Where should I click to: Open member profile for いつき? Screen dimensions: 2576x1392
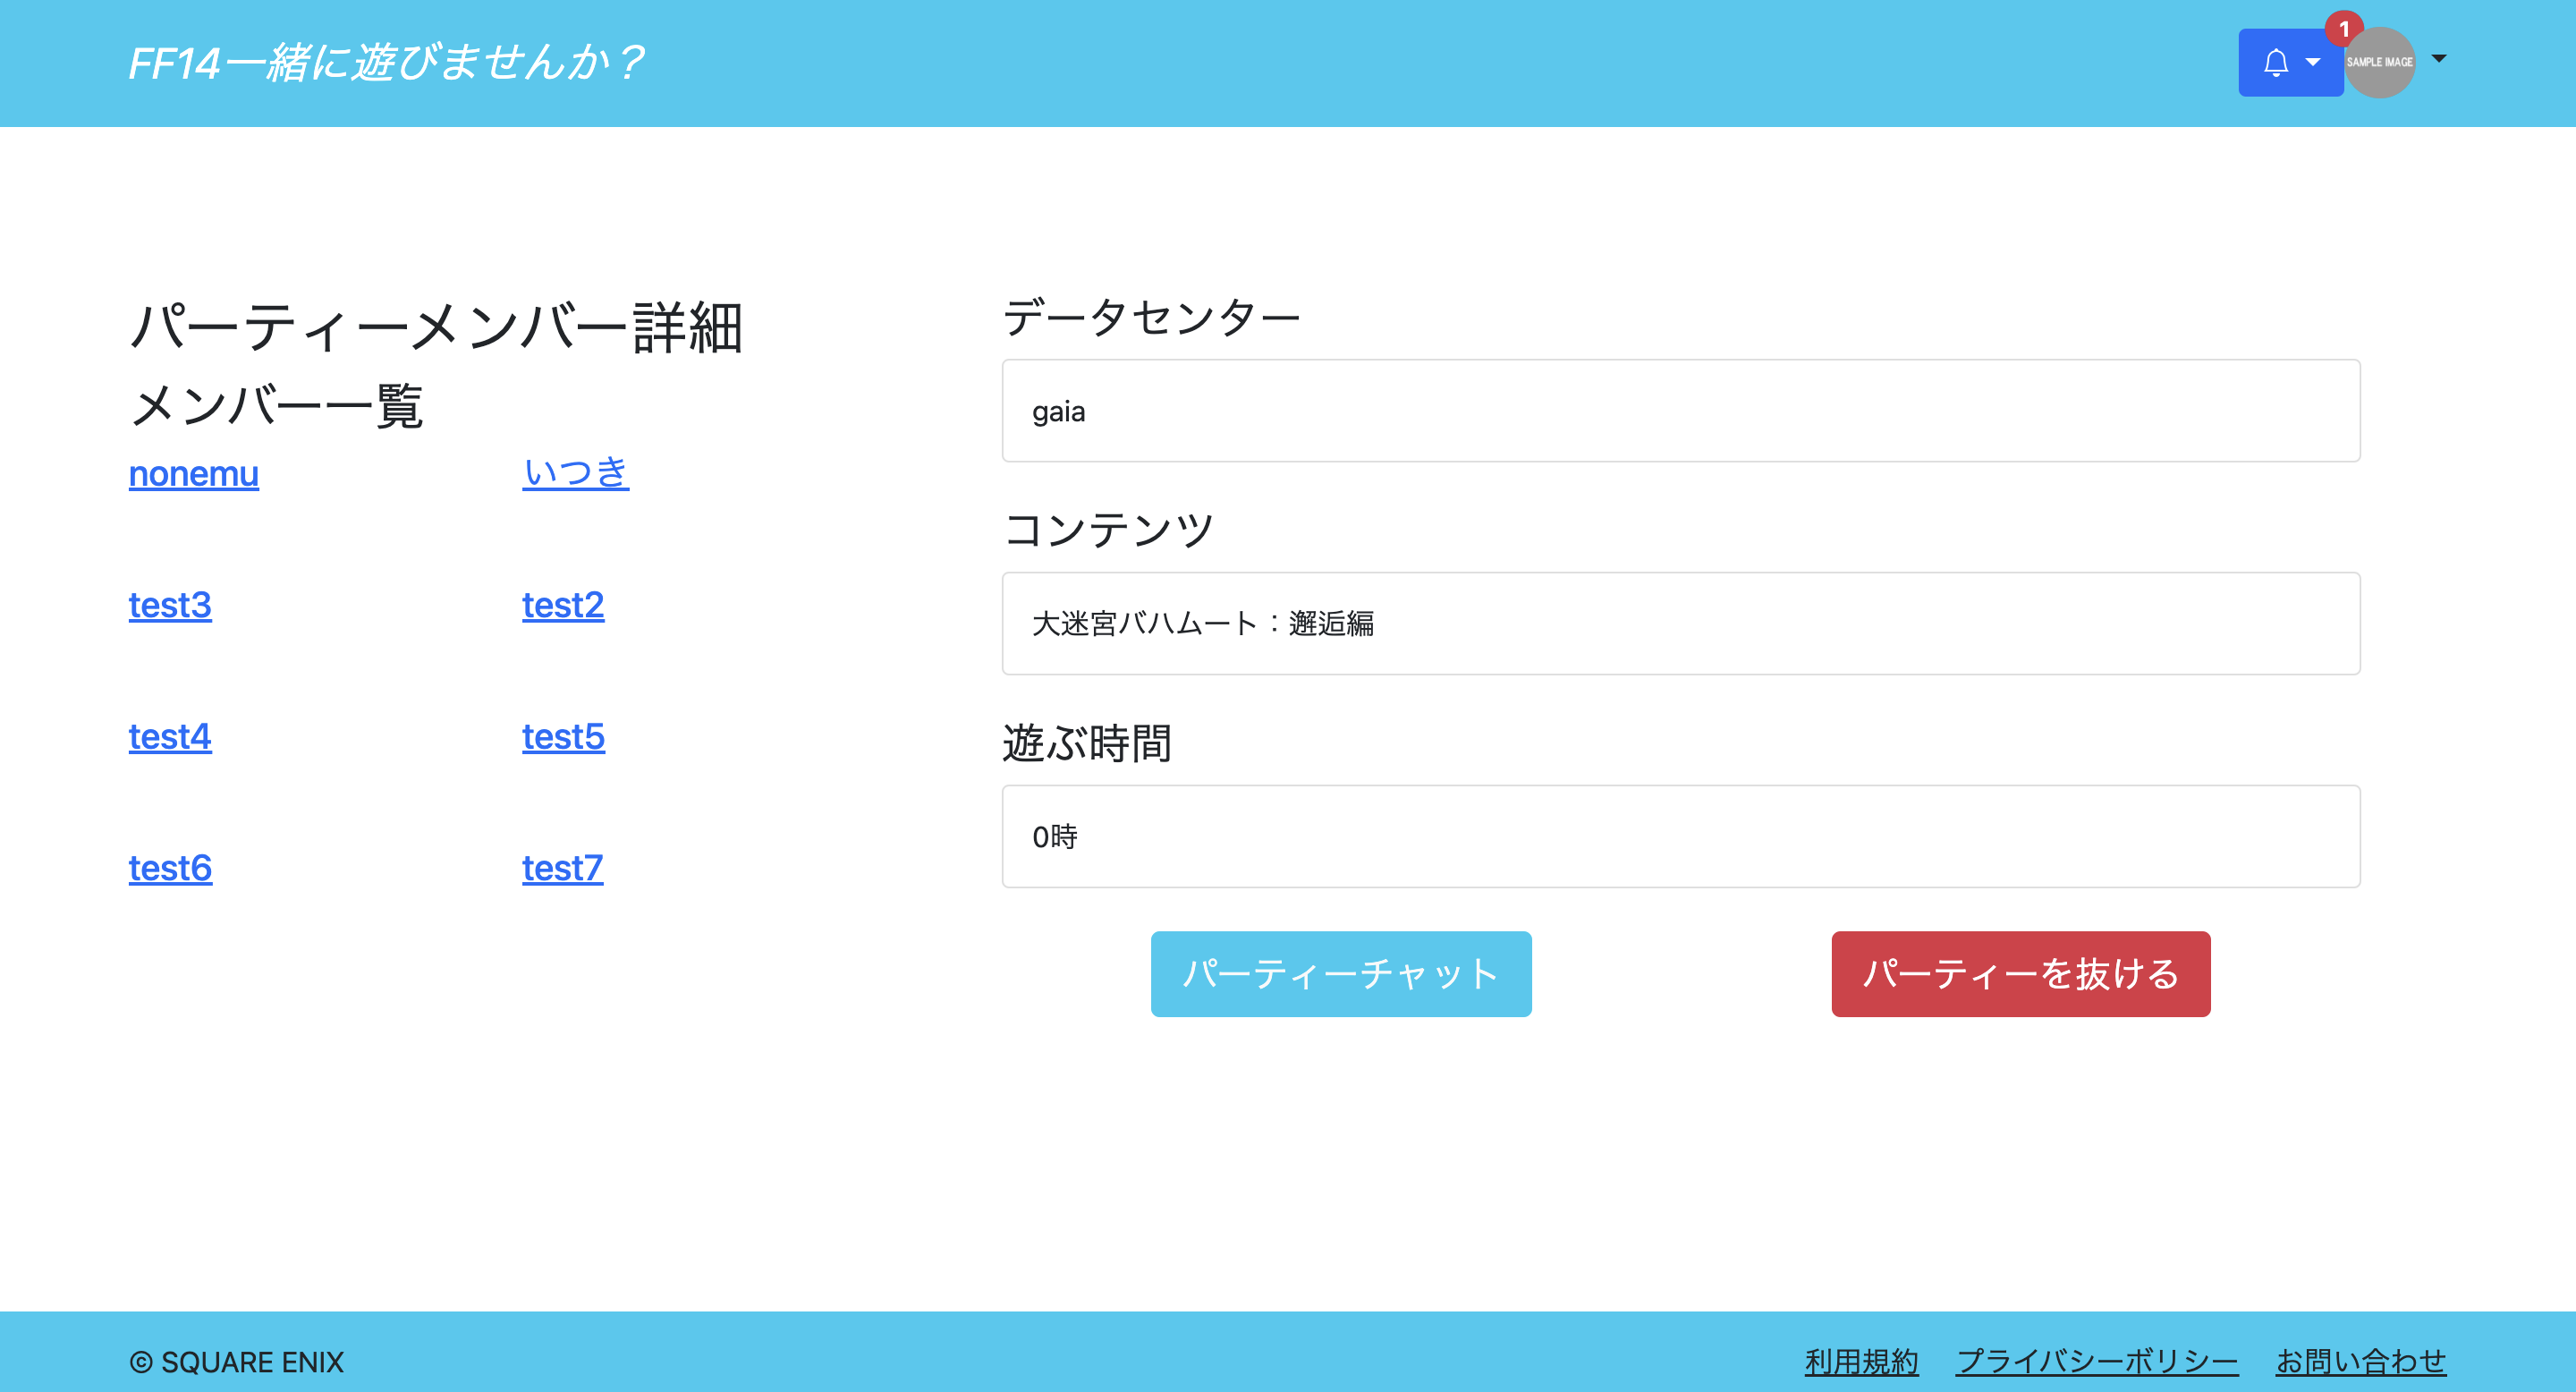tap(575, 473)
